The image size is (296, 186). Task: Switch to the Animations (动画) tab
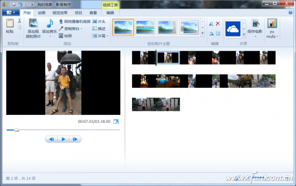[41, 13]
